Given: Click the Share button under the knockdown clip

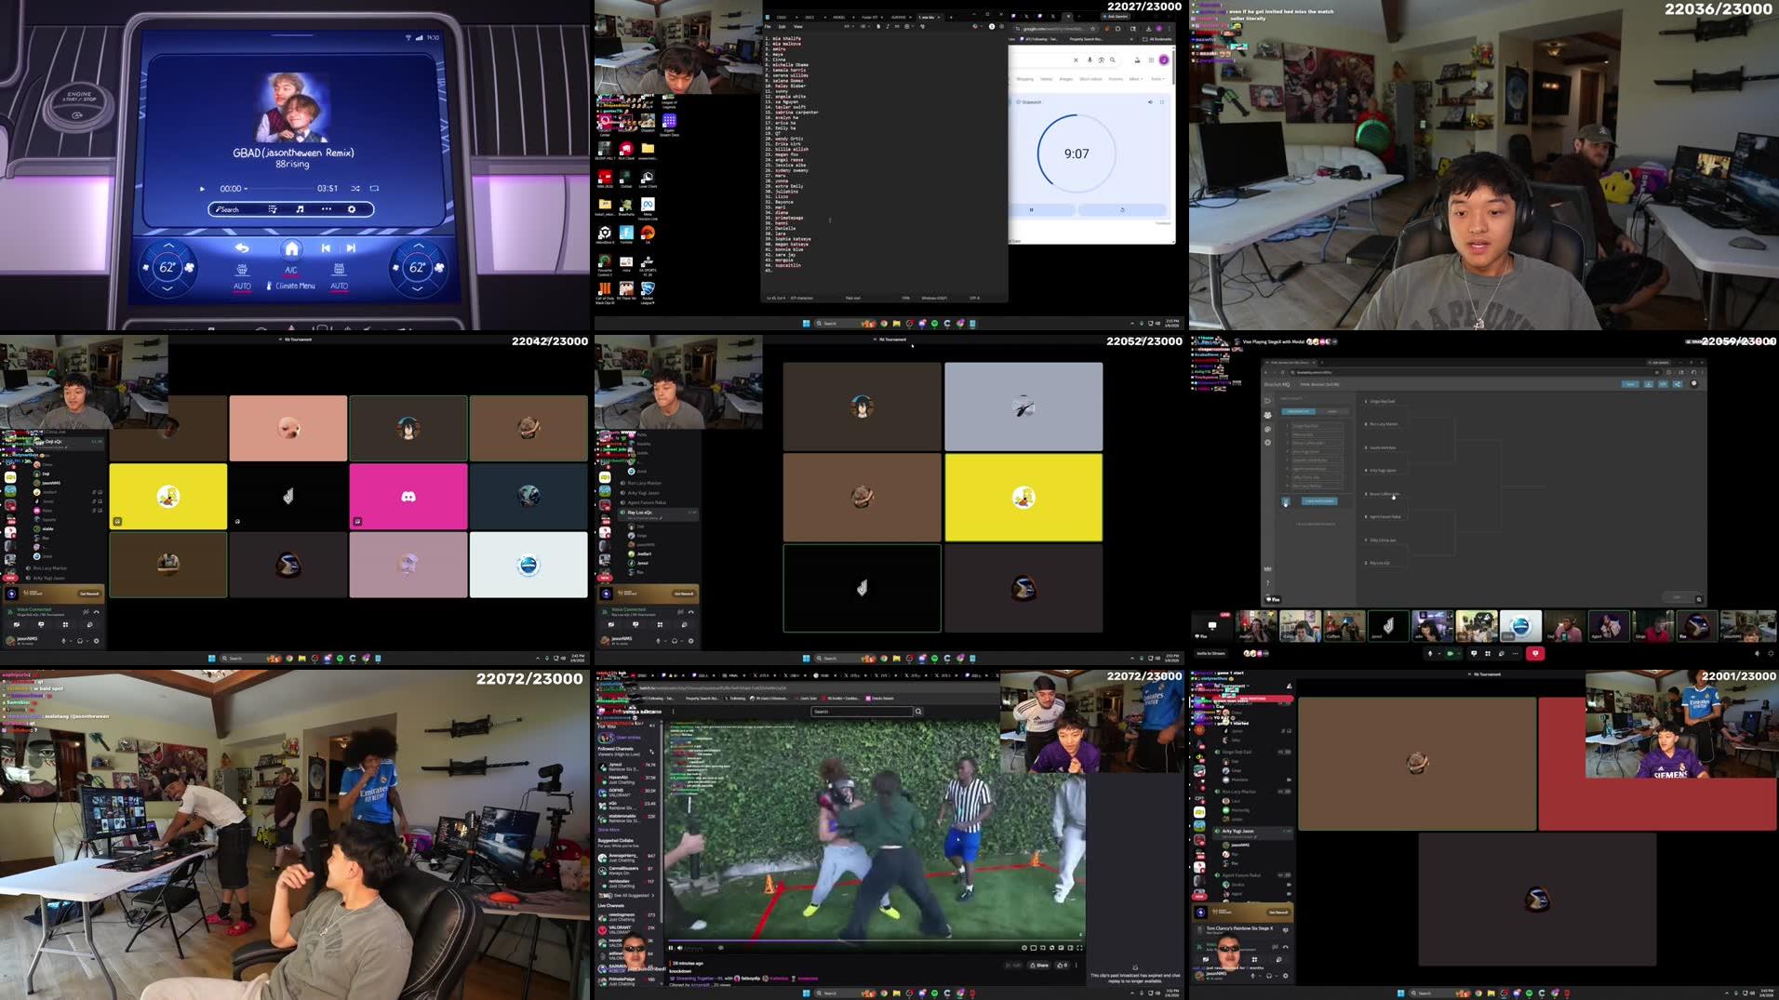Looking at the screenshot, I should click(1039, 966).
